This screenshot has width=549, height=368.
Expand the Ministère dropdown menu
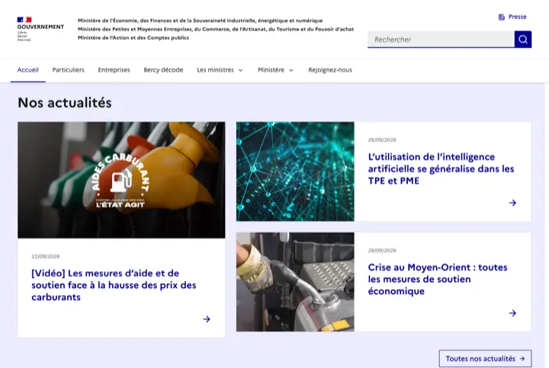[275, 70]
